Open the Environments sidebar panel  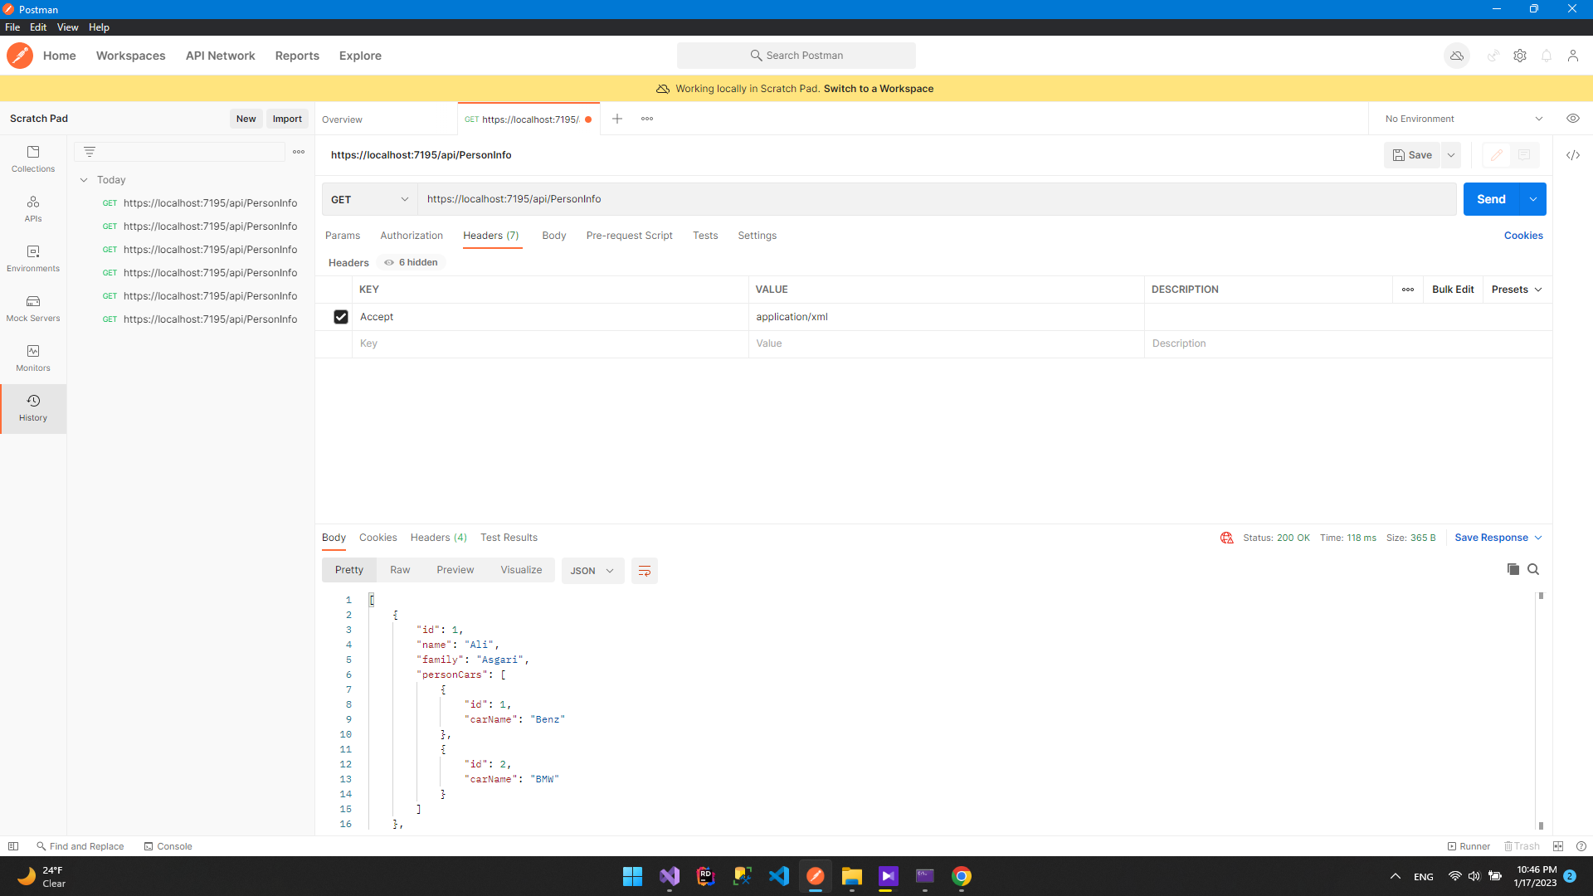(33, 258)
